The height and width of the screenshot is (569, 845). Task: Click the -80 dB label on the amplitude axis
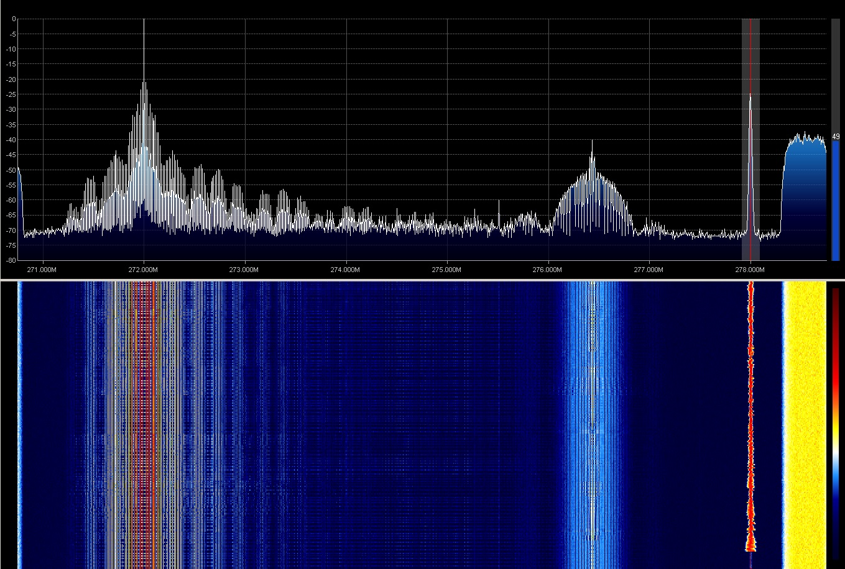(x=11, y=260)
